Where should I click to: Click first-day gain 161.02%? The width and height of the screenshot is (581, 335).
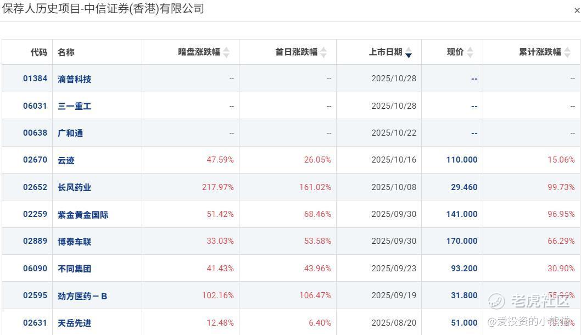pyautogui.click(x=315, y=187)
